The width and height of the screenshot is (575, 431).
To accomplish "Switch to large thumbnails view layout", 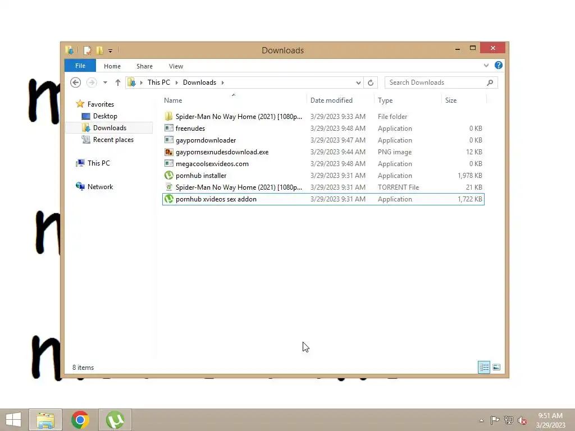I will (496, 367).
